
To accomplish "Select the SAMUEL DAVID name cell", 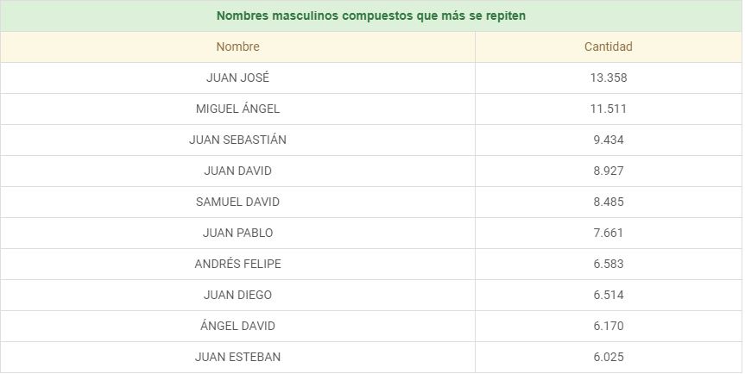I will point(237,202).
